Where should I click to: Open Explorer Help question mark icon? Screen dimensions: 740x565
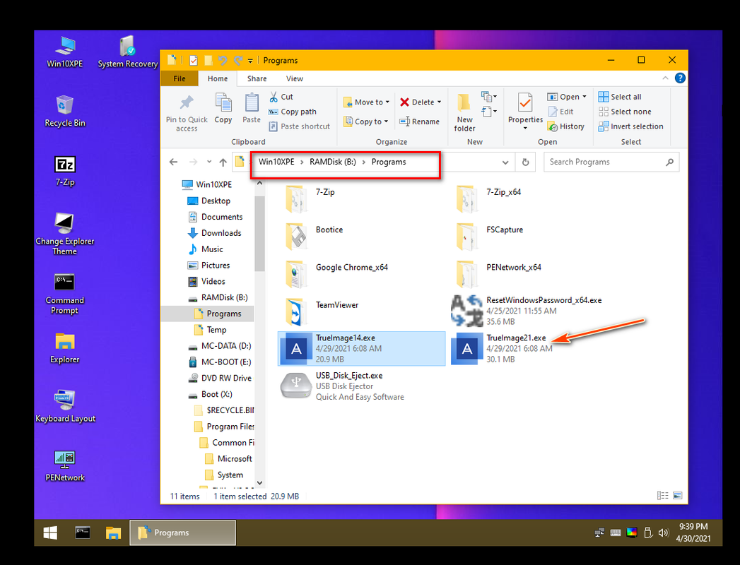click(680, 78)
